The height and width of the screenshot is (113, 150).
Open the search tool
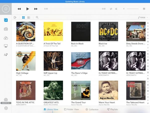[x=37, y=17]
